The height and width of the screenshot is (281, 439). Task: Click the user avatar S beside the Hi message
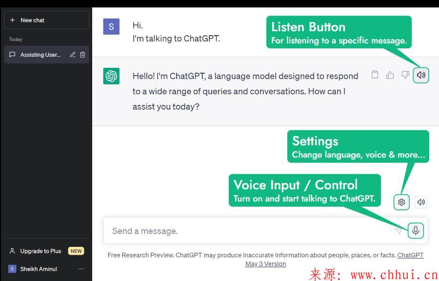pos(111,27)
